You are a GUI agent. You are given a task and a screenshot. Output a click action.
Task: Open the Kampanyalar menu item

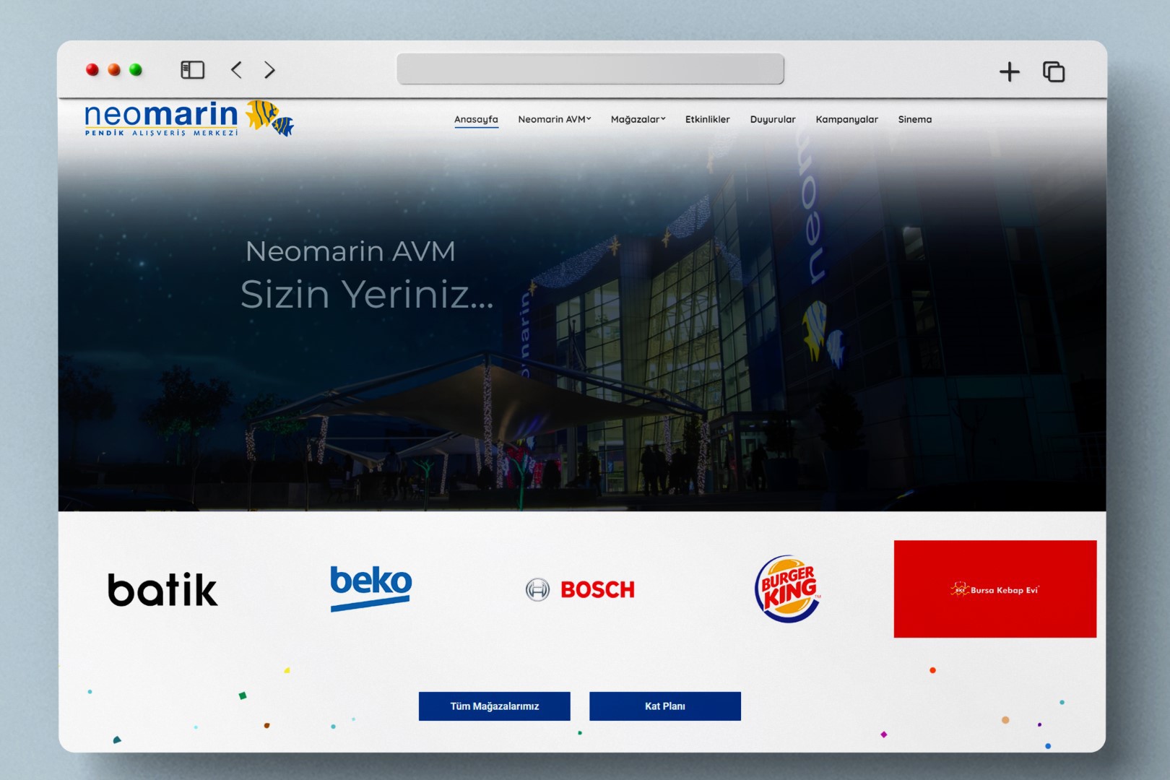pyautogui.click(x=847, y=119)
